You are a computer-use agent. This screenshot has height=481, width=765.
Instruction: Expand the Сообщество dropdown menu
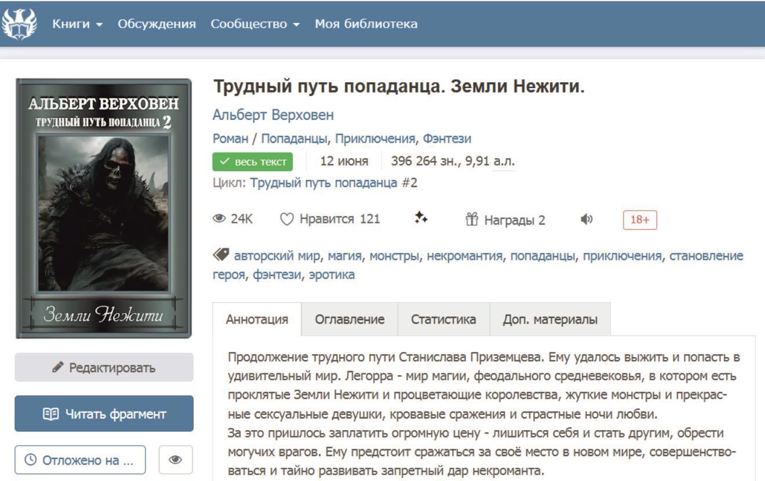(256, 24)
